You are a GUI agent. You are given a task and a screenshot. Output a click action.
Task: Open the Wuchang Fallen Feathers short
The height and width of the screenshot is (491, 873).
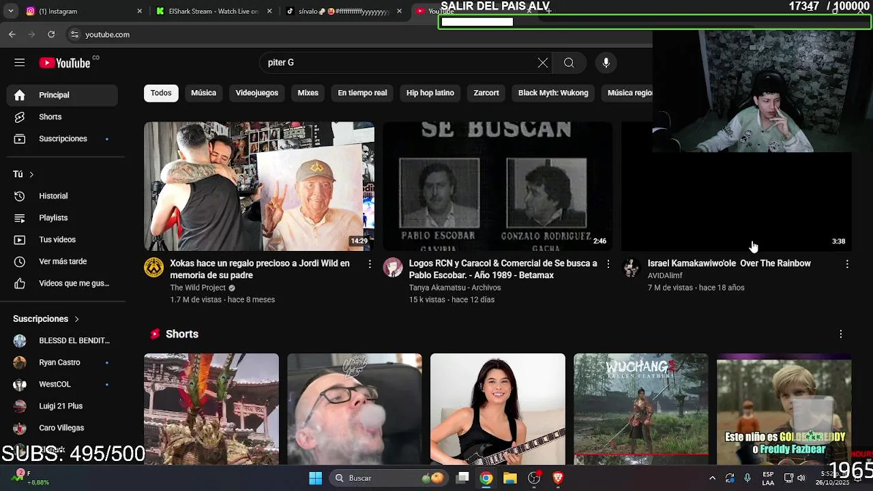(x=640, y=408)
